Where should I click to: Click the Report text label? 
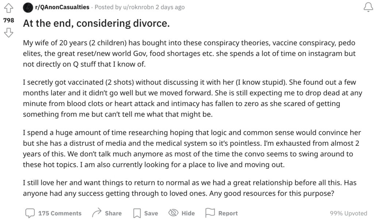(x=228, y=213)
